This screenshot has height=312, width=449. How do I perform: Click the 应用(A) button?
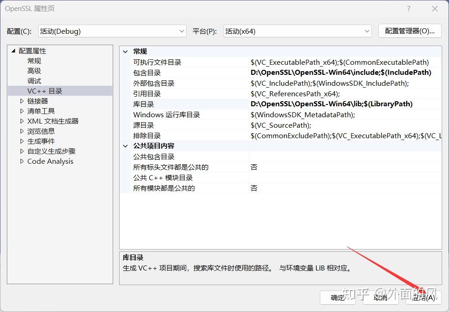tap(423, 298)
